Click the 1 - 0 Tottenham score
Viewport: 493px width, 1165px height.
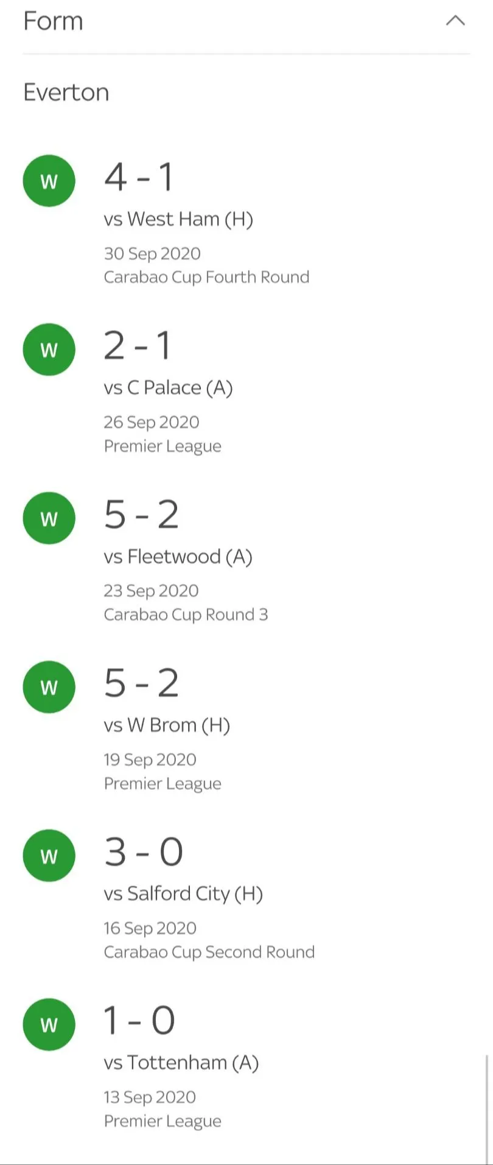pos(139,1021)
